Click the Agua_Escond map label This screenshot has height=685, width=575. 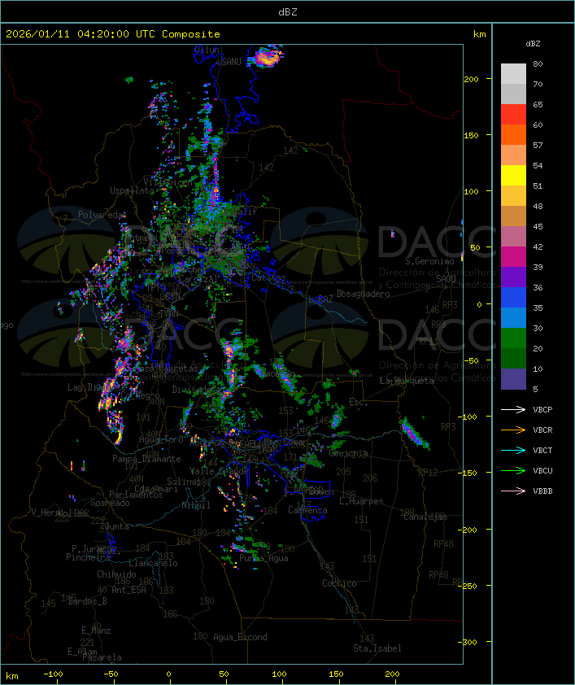(x=240, y=637)
